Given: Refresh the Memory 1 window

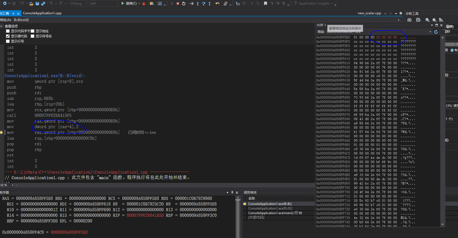Looking at the screenshot, I should 436,32.
